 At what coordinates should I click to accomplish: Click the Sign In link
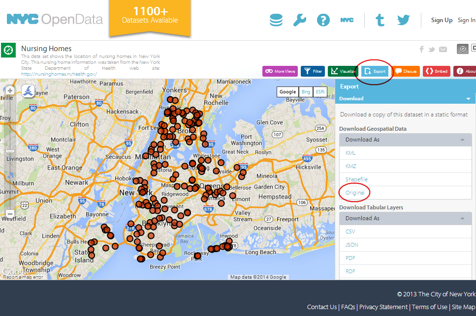(x=467, y=20)
